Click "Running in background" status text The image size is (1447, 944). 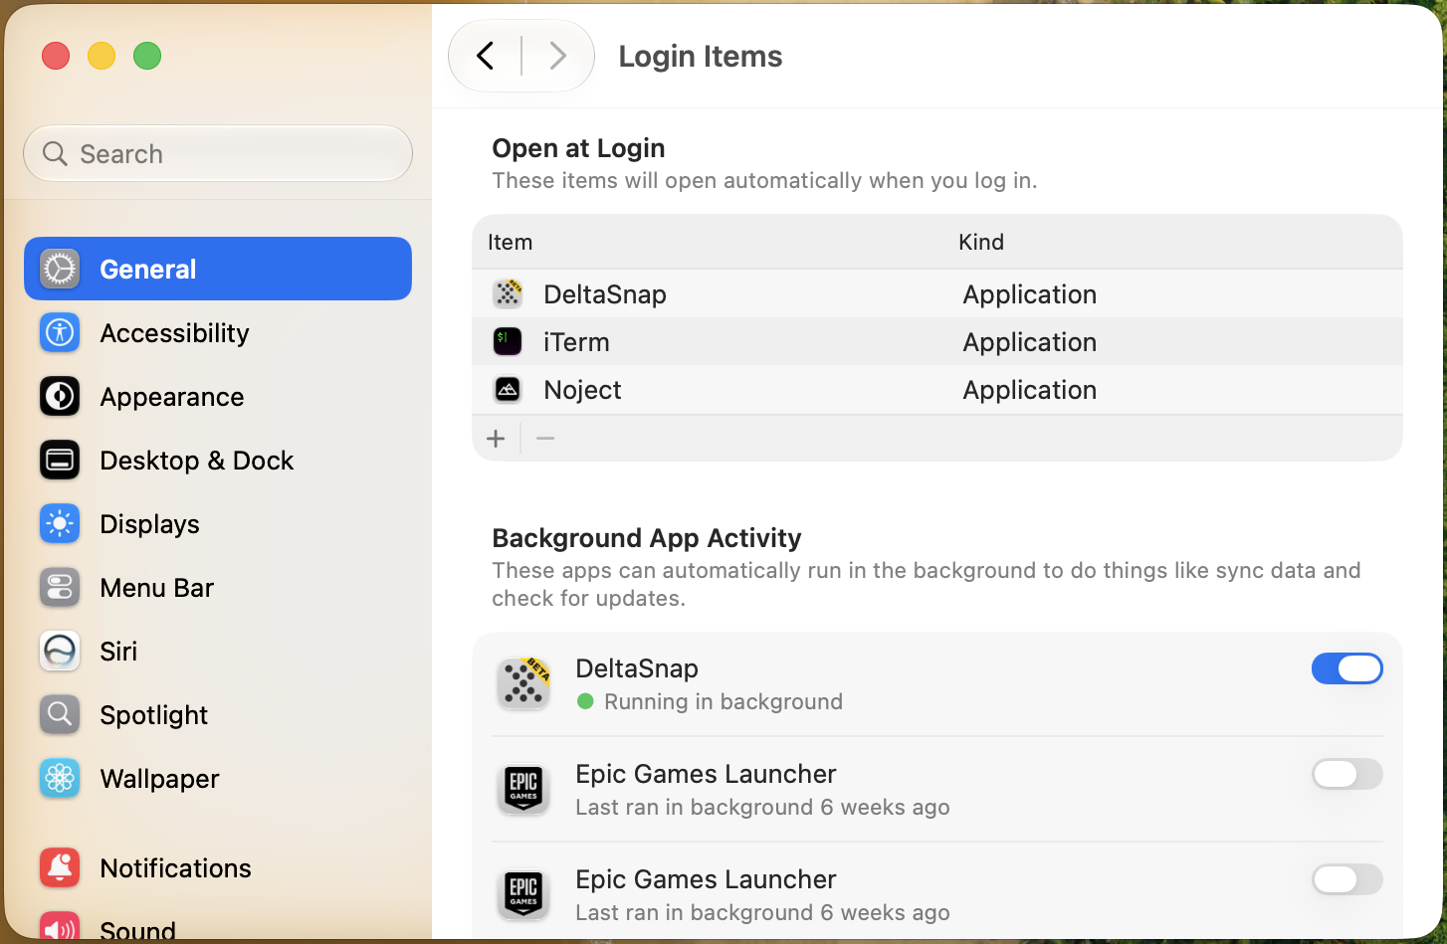pos(723,701)
